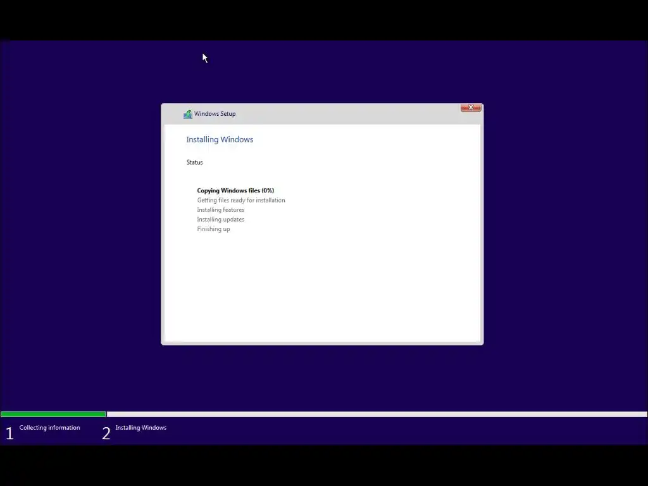Click step 2 'Installing Windows' bottom label

tap(141, 428)
